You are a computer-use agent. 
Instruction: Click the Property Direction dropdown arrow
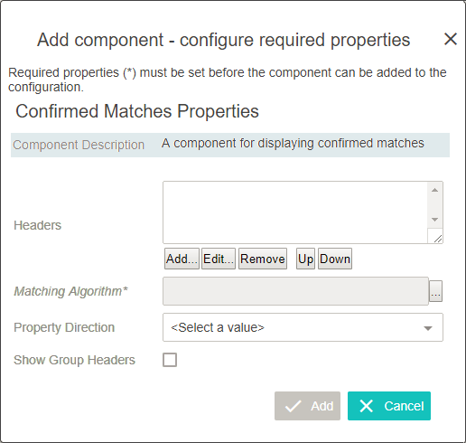428,328
